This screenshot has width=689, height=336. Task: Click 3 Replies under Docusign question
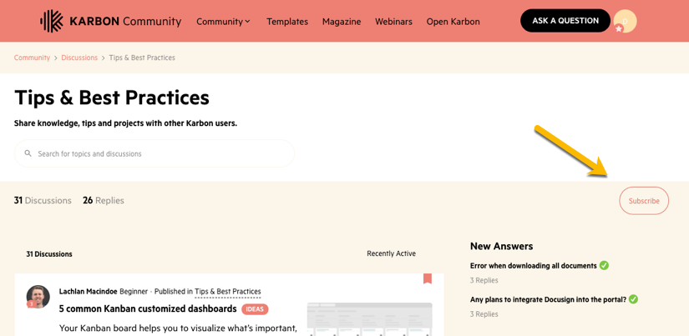484,314
